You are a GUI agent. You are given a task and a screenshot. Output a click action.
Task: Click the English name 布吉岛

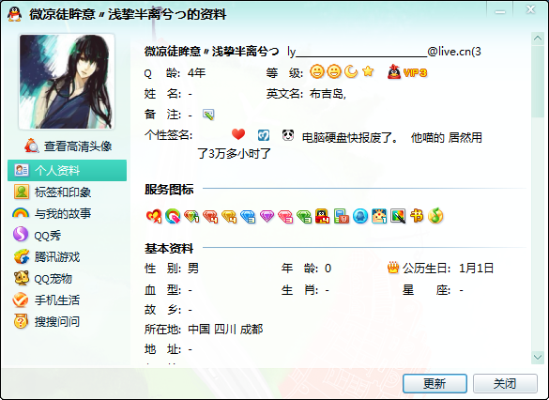(328, 94)
